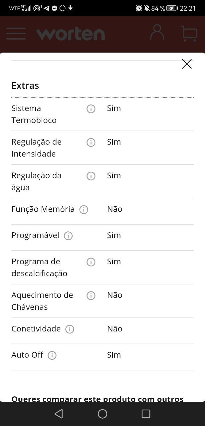Open info icon for Sistema Termobloco
205x426 pixels.
coord(91,109)
